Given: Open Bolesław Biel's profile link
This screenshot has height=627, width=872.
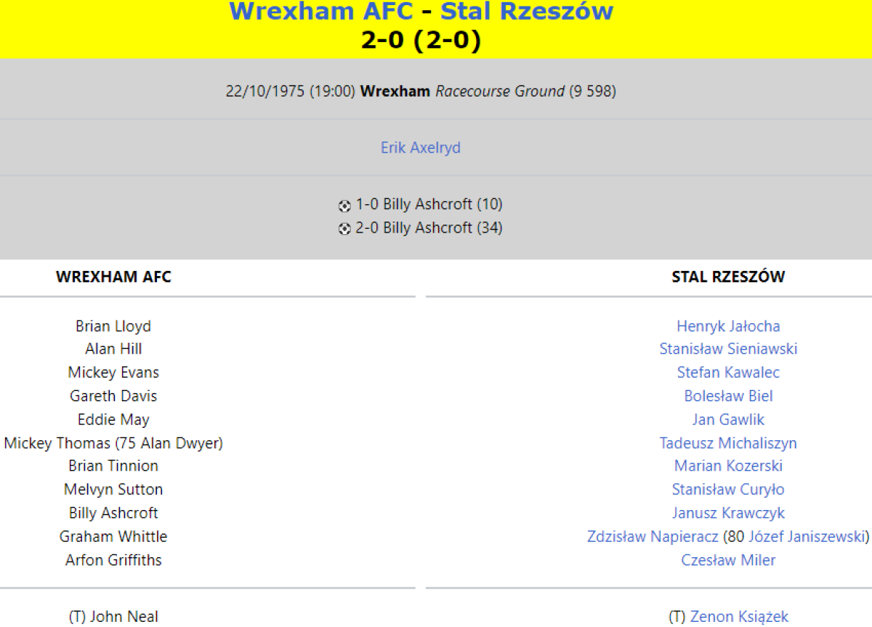Looking at the screenshot, I should coord(728,396).
